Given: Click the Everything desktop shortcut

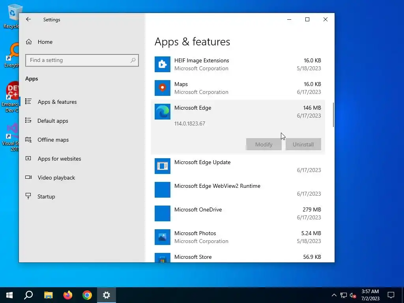Looking at the screenshot, I should (11, 55).
